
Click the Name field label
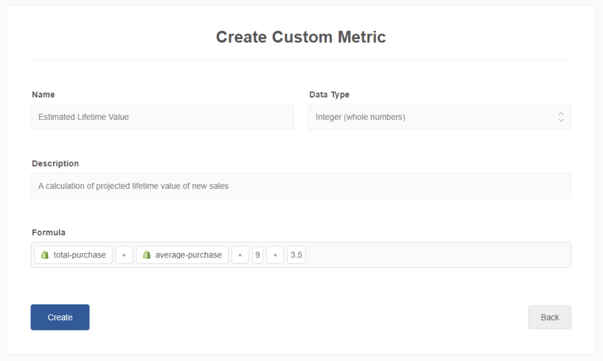pos(43,95)
